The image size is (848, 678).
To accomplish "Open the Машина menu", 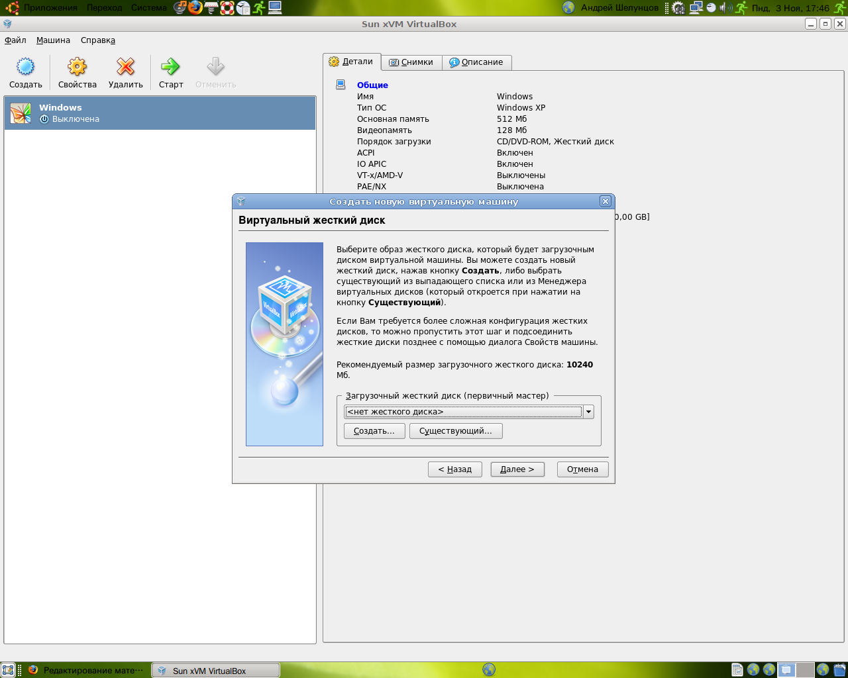I will click(53, 40).
